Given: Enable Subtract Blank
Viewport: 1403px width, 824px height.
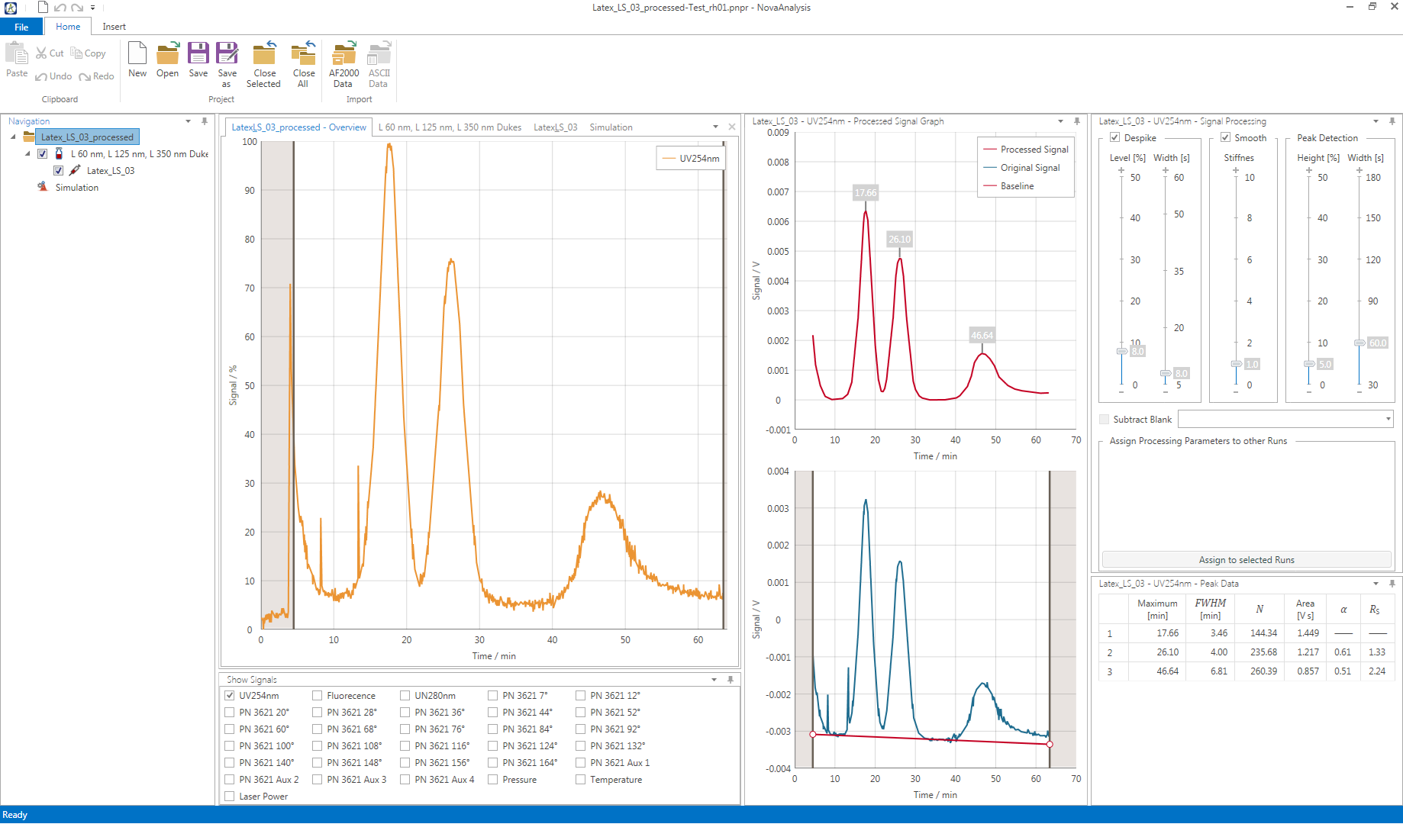Looking at the screenshot, I should point(1104,419).
